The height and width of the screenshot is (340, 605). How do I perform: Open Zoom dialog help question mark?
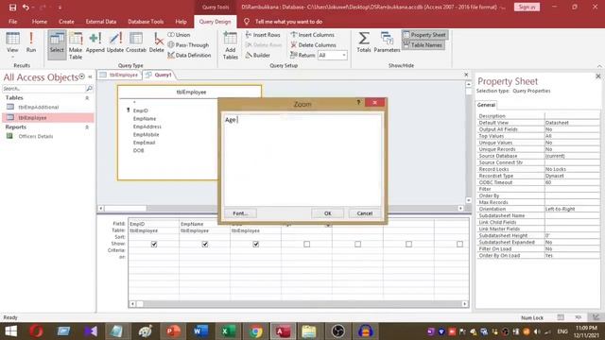358,102
